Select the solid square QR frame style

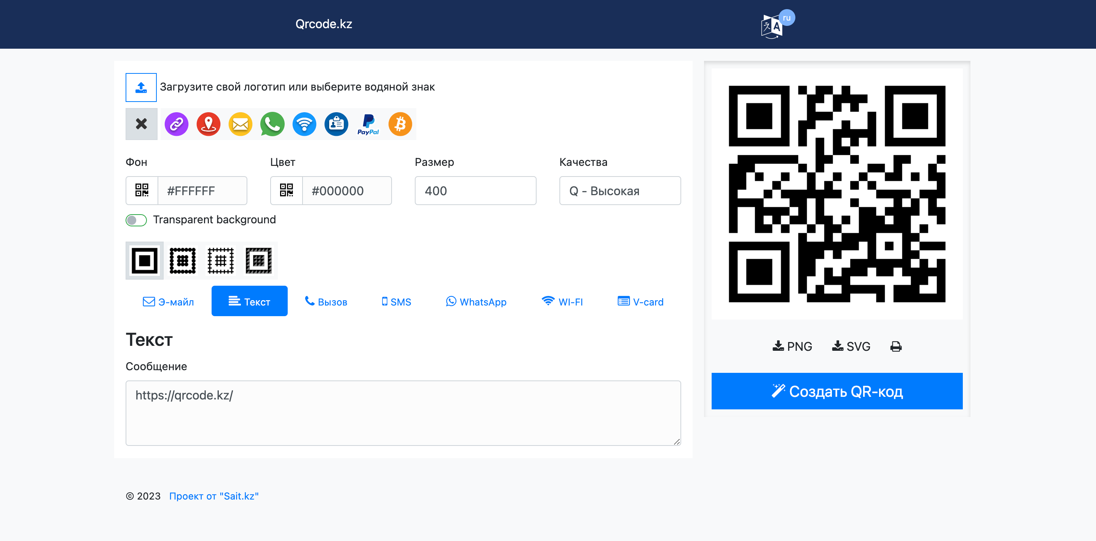coord(144,259)
